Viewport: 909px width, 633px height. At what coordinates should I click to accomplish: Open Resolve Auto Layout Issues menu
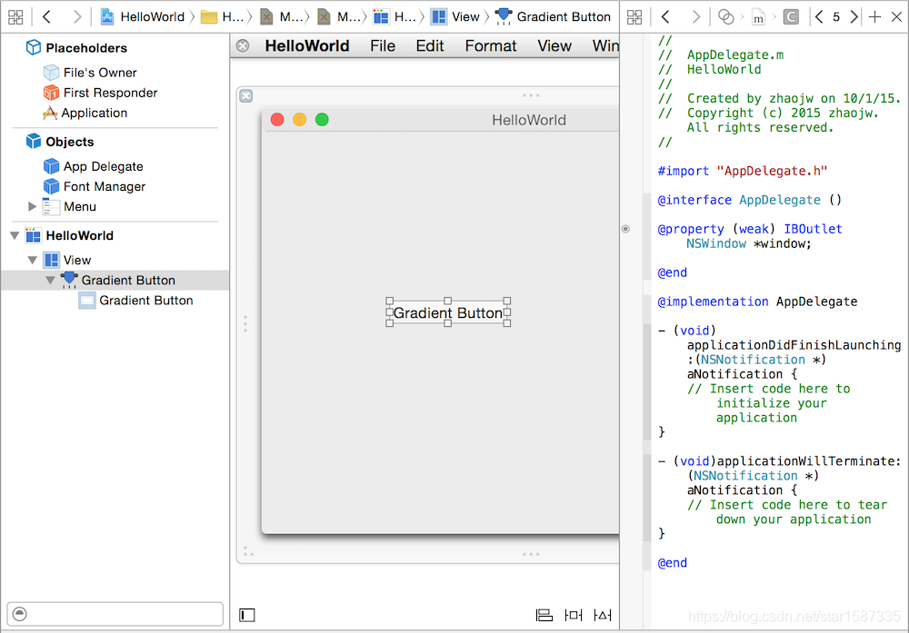(x=602, y=615)
